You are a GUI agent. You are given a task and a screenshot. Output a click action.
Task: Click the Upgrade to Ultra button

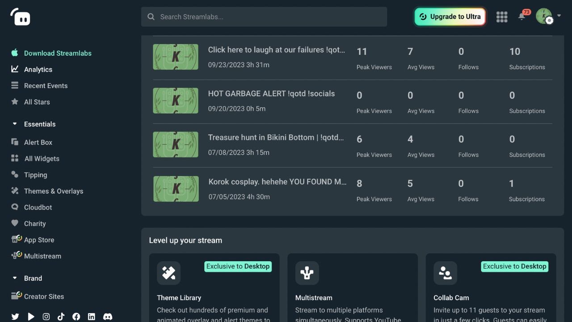[450, 16]
